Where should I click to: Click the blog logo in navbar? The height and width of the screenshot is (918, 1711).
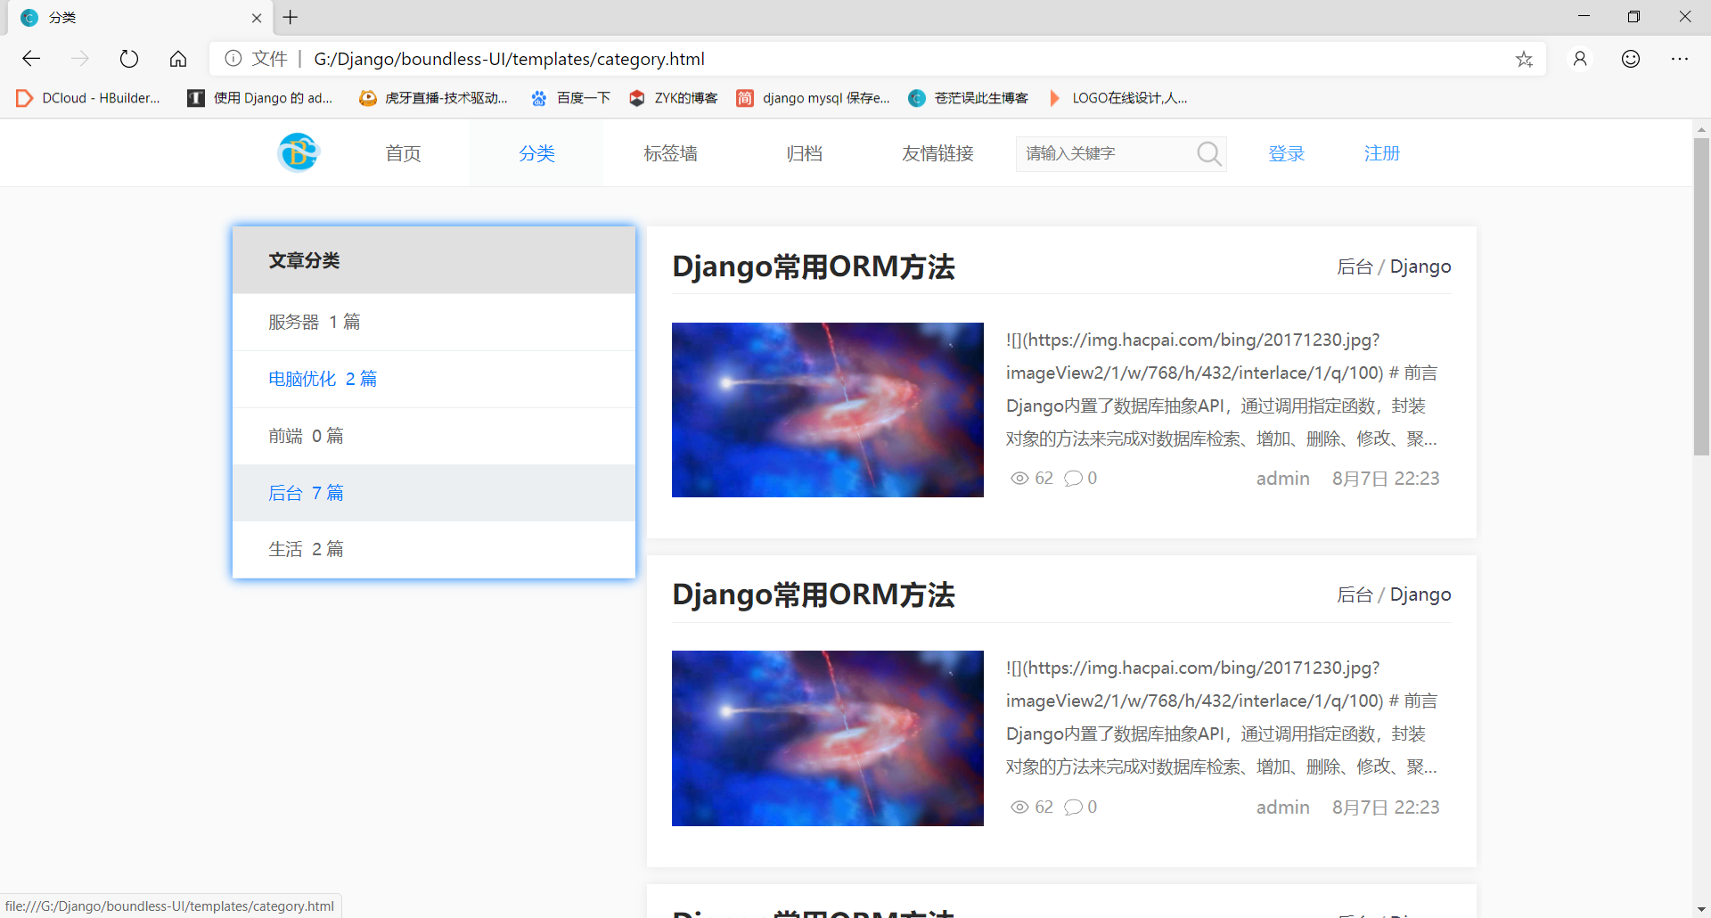(x=298, y=152)
